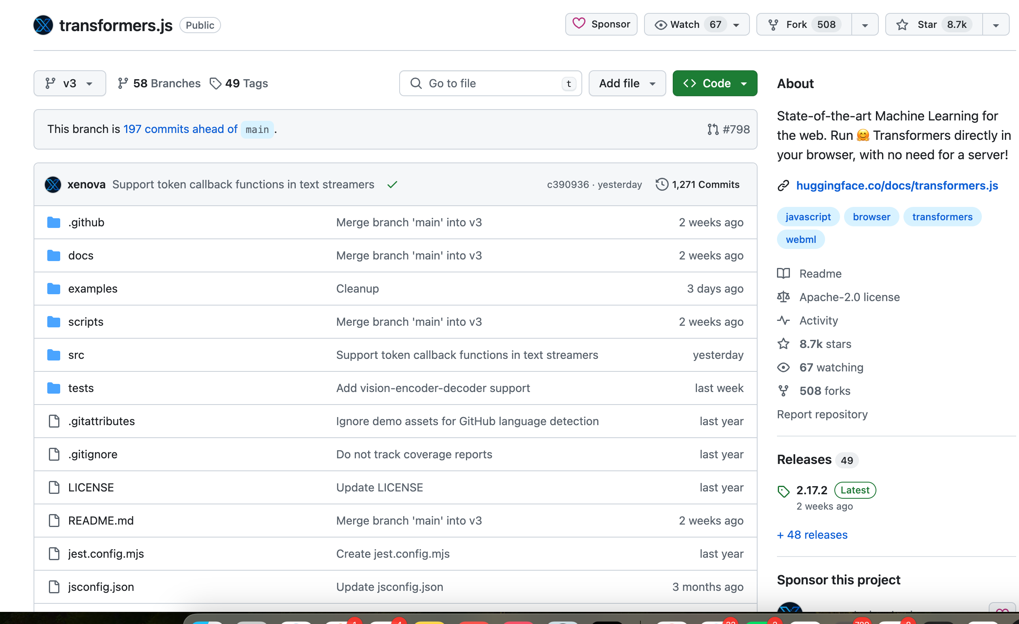
Task: View the 1,271 Commits history
Action: tap(698, 185)
